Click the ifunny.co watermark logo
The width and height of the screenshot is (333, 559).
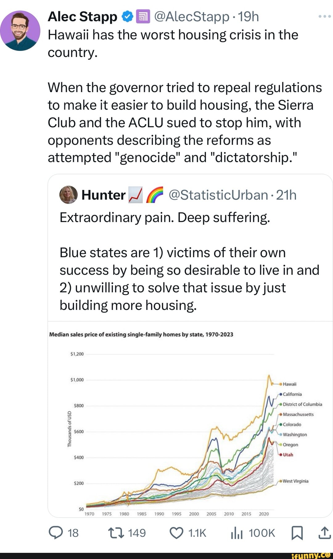311,555
